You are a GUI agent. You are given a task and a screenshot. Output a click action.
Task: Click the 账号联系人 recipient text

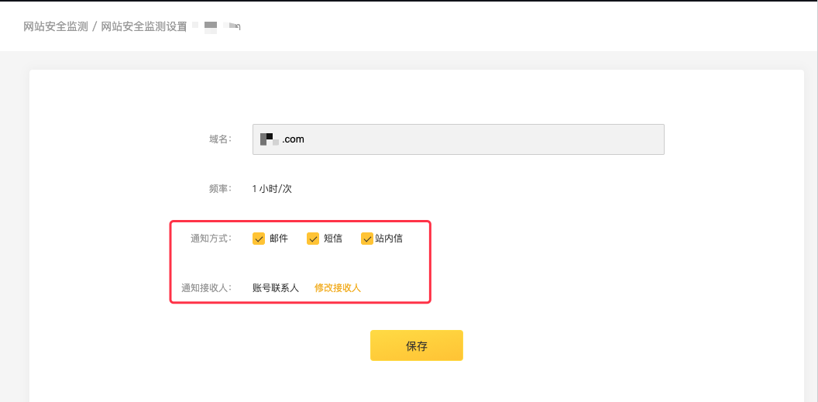(x=276, y=287)
